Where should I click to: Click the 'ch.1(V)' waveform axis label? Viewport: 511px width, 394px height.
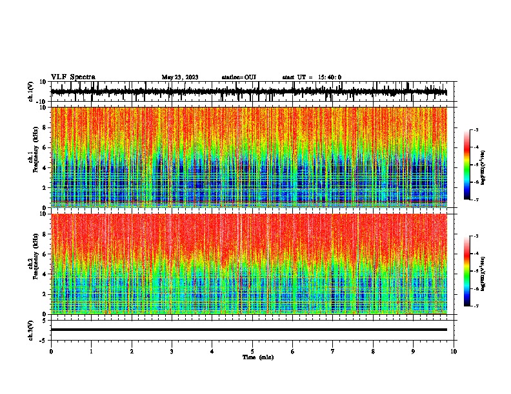pyautogui.click(x=31, y=91)
